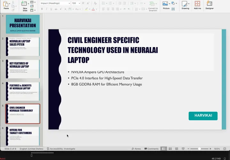Justify the text

point(118,9)
